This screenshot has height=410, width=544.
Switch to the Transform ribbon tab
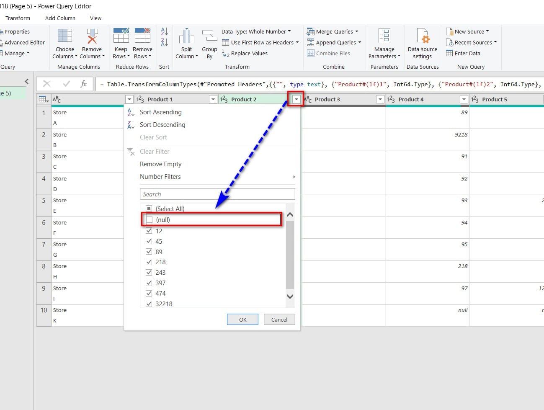pyautogui.click(x=18, y=18)
